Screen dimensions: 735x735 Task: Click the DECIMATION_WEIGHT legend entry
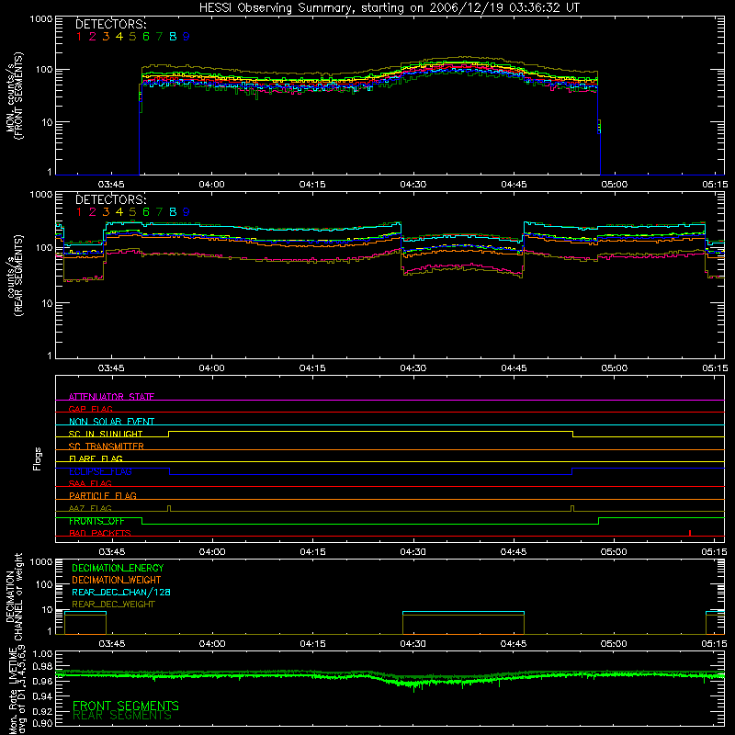(117, 580)
